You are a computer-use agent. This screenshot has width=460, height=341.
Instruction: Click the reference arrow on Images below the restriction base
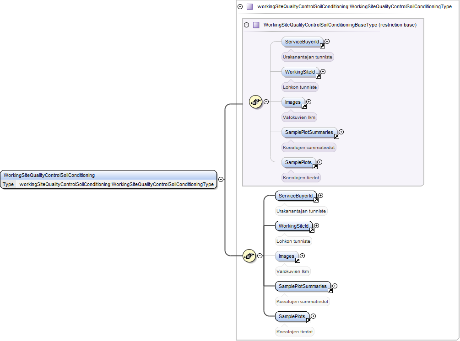click(298, 261)
